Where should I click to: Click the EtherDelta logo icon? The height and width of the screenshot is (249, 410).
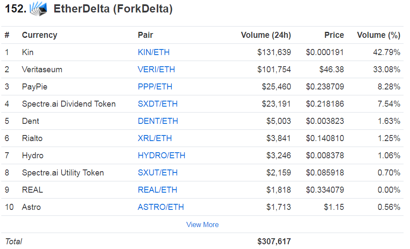pyautogui.click(x=38, y=9)
